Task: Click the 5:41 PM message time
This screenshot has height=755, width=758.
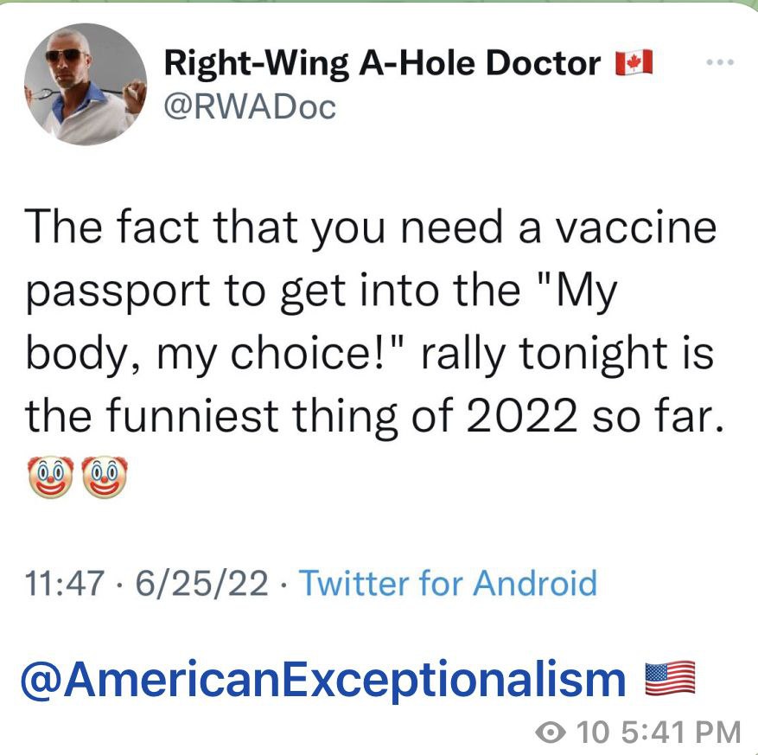Action: pos(678,733)
